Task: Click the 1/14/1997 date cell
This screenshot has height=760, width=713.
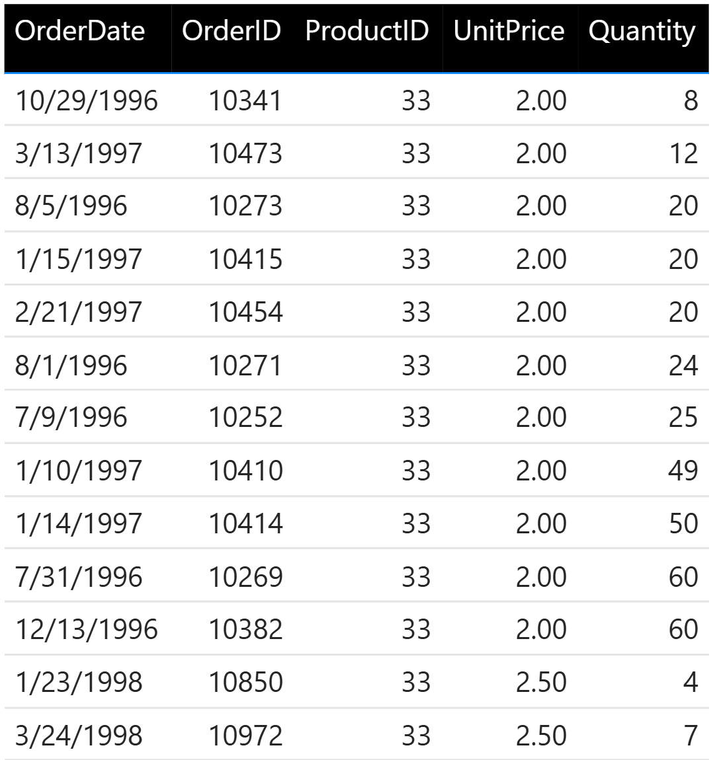Action: click(x=79, y=523)
